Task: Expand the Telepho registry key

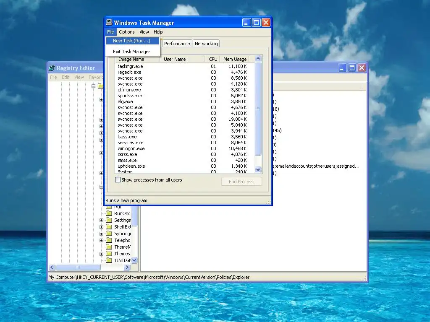Action: point(101,240)
